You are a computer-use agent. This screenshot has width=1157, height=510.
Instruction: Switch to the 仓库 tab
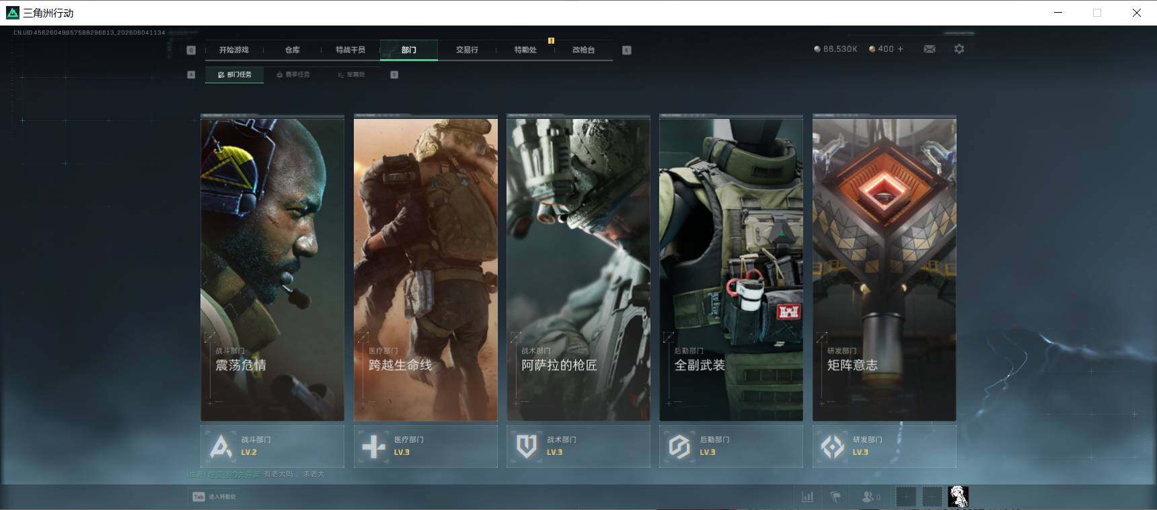(x=292, y=50)
